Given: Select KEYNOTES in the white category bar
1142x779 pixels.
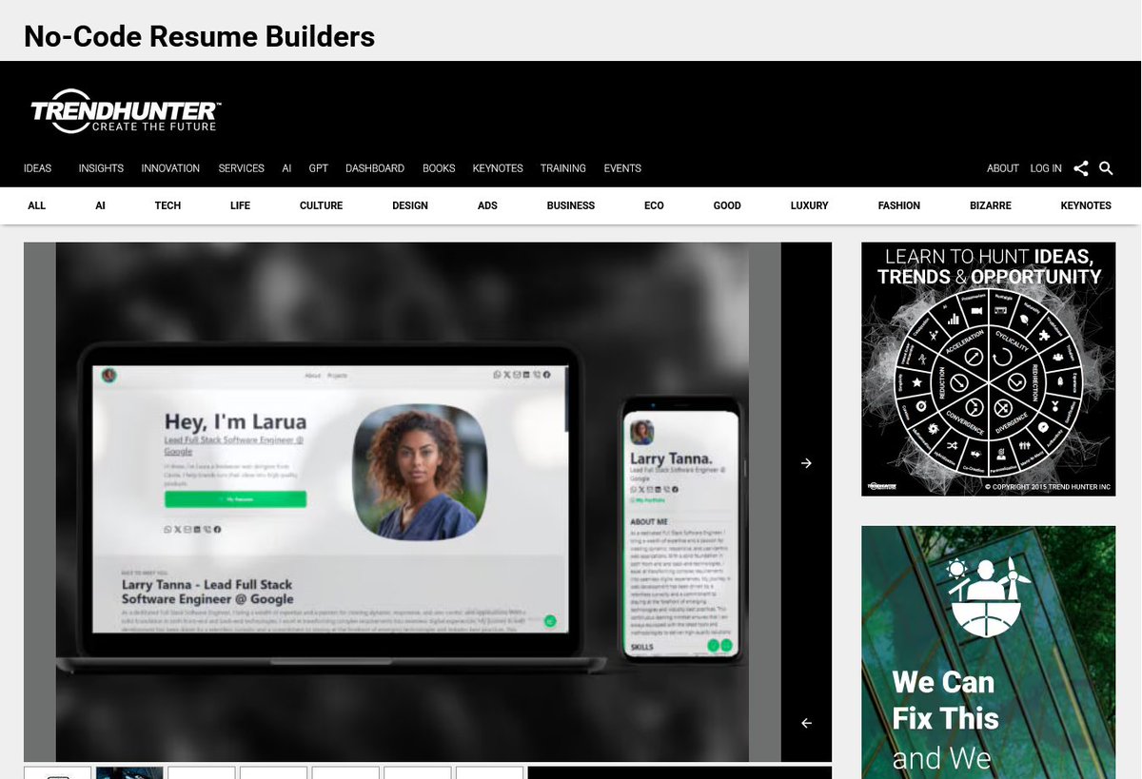Looking at the screenshot, I should pyautogui.click(x=1086, y=205).
